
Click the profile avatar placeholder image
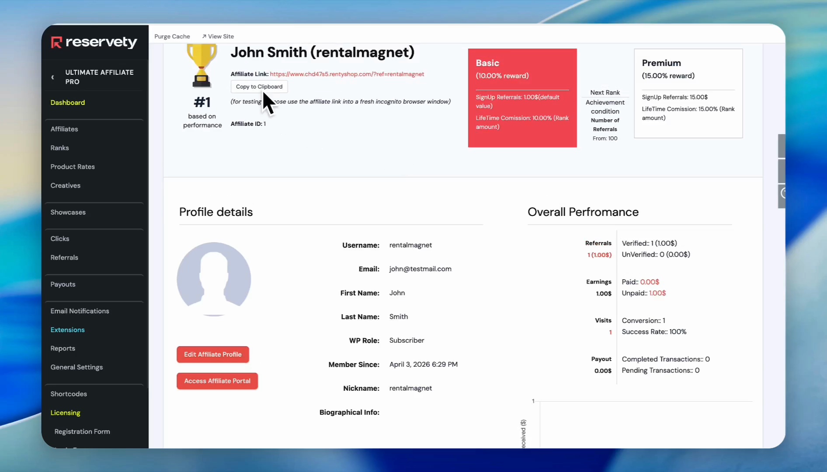coord(214,279)
